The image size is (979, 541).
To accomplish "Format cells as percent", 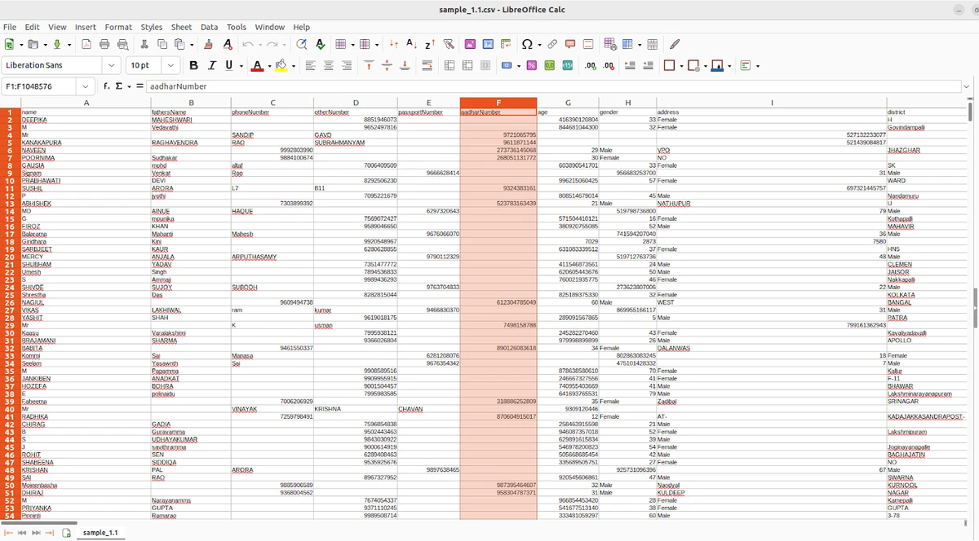I will pyautogui.click(x=532, y=65).
